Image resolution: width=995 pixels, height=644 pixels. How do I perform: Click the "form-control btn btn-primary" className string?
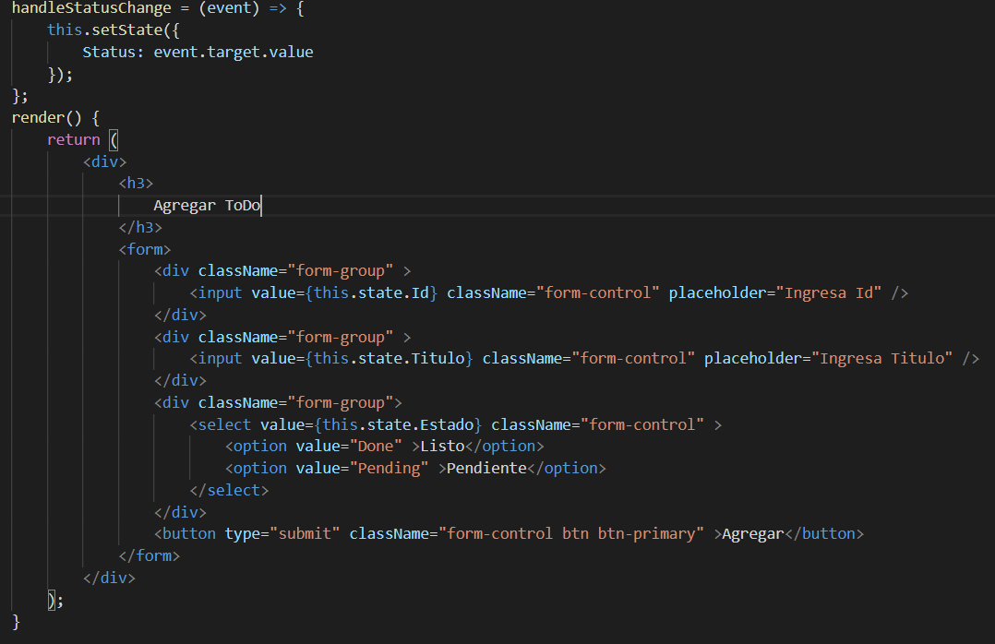click(571, 534)
